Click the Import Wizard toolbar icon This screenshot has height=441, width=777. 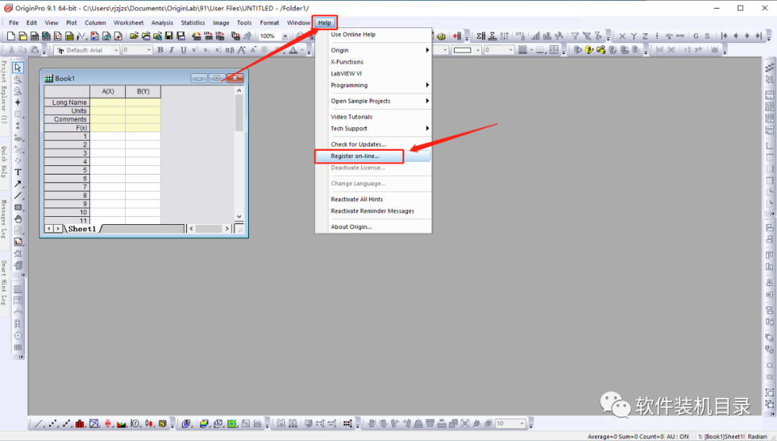click(x=197, y=36)
